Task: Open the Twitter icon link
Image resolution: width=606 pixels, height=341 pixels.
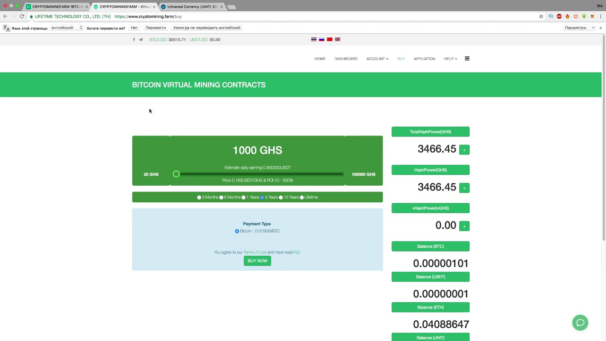Action: [x=141, y=40]
